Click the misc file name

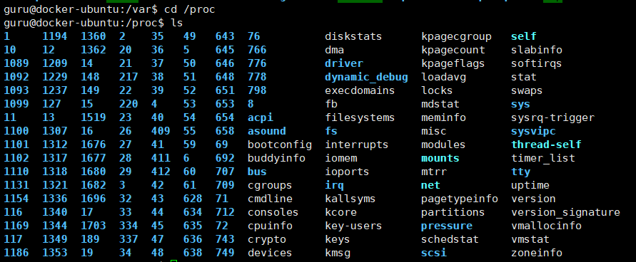point(433,132)
